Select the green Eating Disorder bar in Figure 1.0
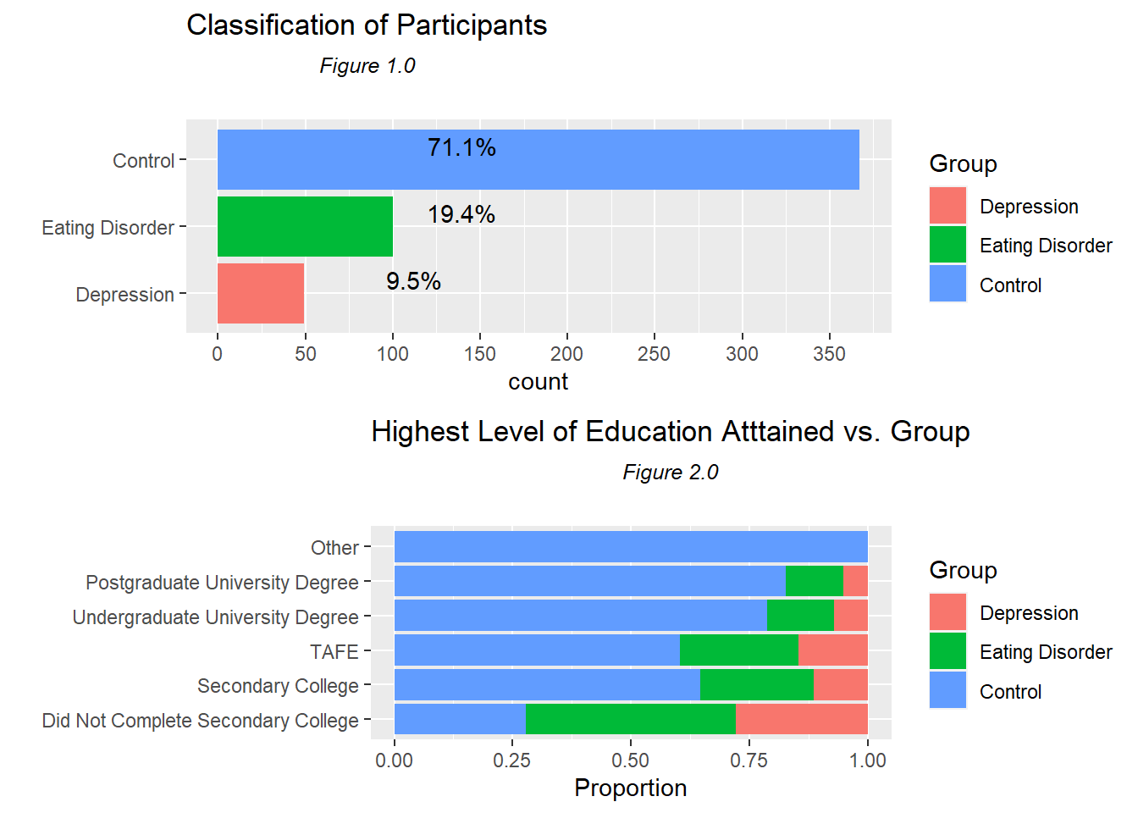Viewport: 1138px width, 813px height. pos(305,226)
